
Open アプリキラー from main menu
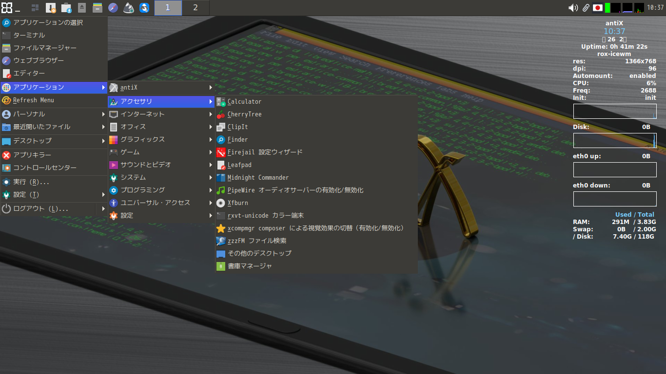(x=54, y=155)
